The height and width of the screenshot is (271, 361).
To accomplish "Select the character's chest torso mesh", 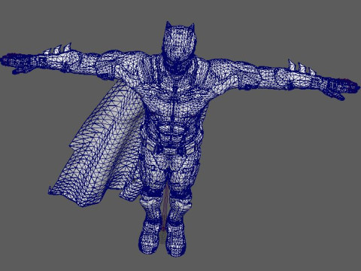I will click(175, 100).
